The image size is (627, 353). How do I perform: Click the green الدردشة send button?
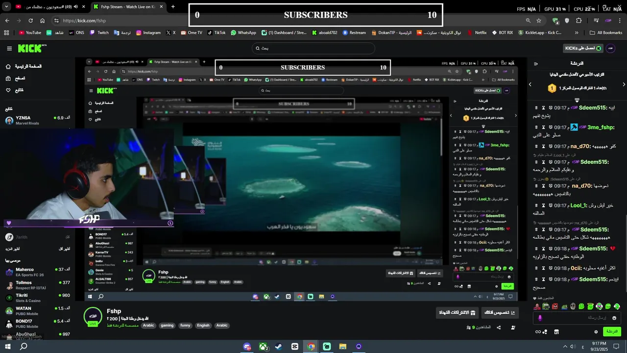[612, 332]
